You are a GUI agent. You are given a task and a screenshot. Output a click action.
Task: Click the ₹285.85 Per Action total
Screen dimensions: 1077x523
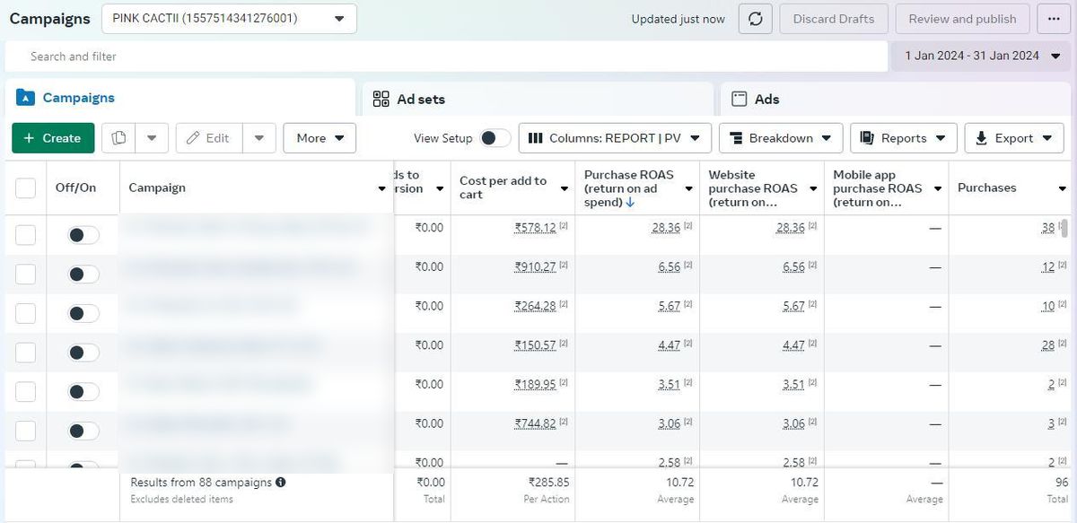548,483
